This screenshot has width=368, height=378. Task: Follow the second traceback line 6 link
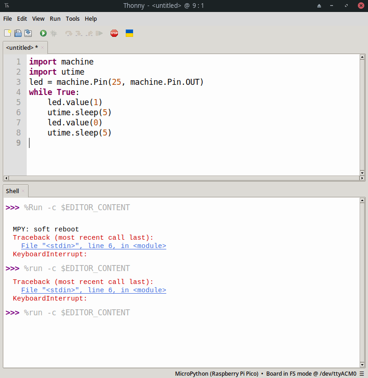click(x=93, y=290)
